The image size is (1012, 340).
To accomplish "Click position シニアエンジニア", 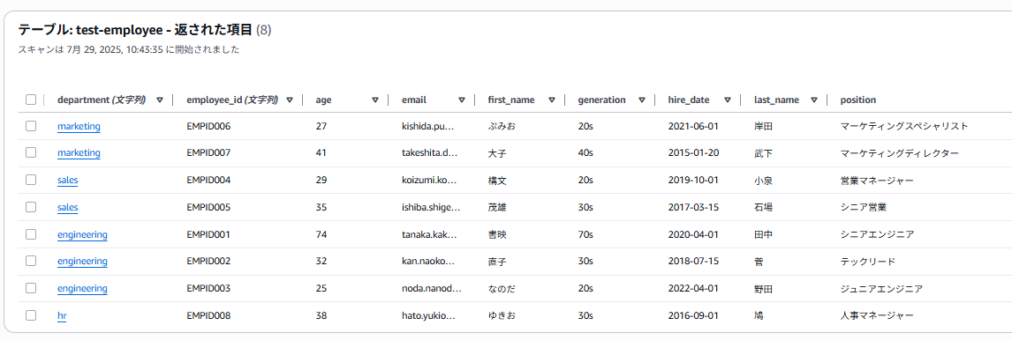I will (x=877, y=234).
